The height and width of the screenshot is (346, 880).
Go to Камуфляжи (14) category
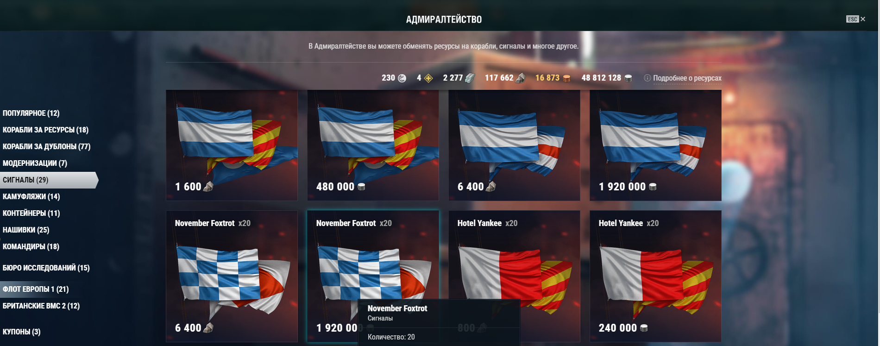[31, 196]
